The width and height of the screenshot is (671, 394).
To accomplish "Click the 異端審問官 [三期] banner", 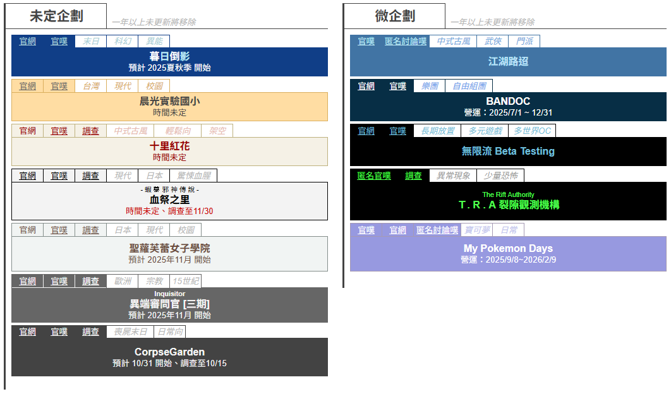I will click(x=169, y=305).
